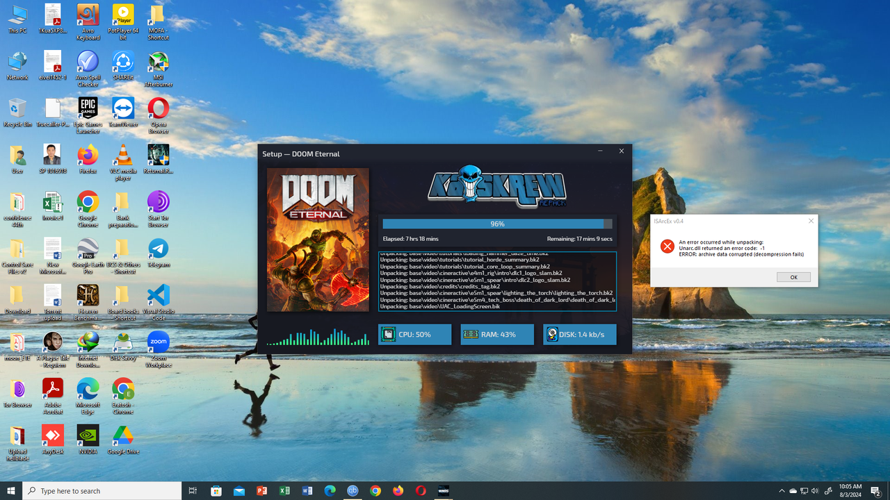Screen dimensions: 890x500
Task: Minimize the DOOM Eternal setup window
Action: (x=601, y=151)
